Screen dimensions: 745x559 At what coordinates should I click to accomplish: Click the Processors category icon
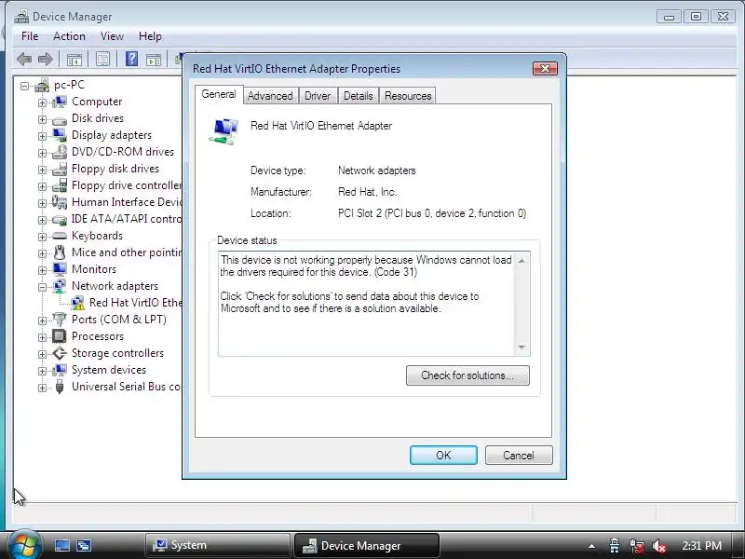click(x=60, y=336)
